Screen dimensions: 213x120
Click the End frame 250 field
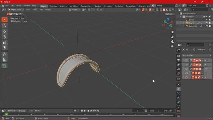pos(168,111)
